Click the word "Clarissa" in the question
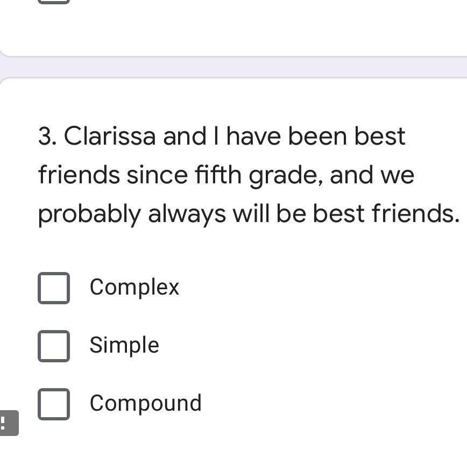 (110, 137)
